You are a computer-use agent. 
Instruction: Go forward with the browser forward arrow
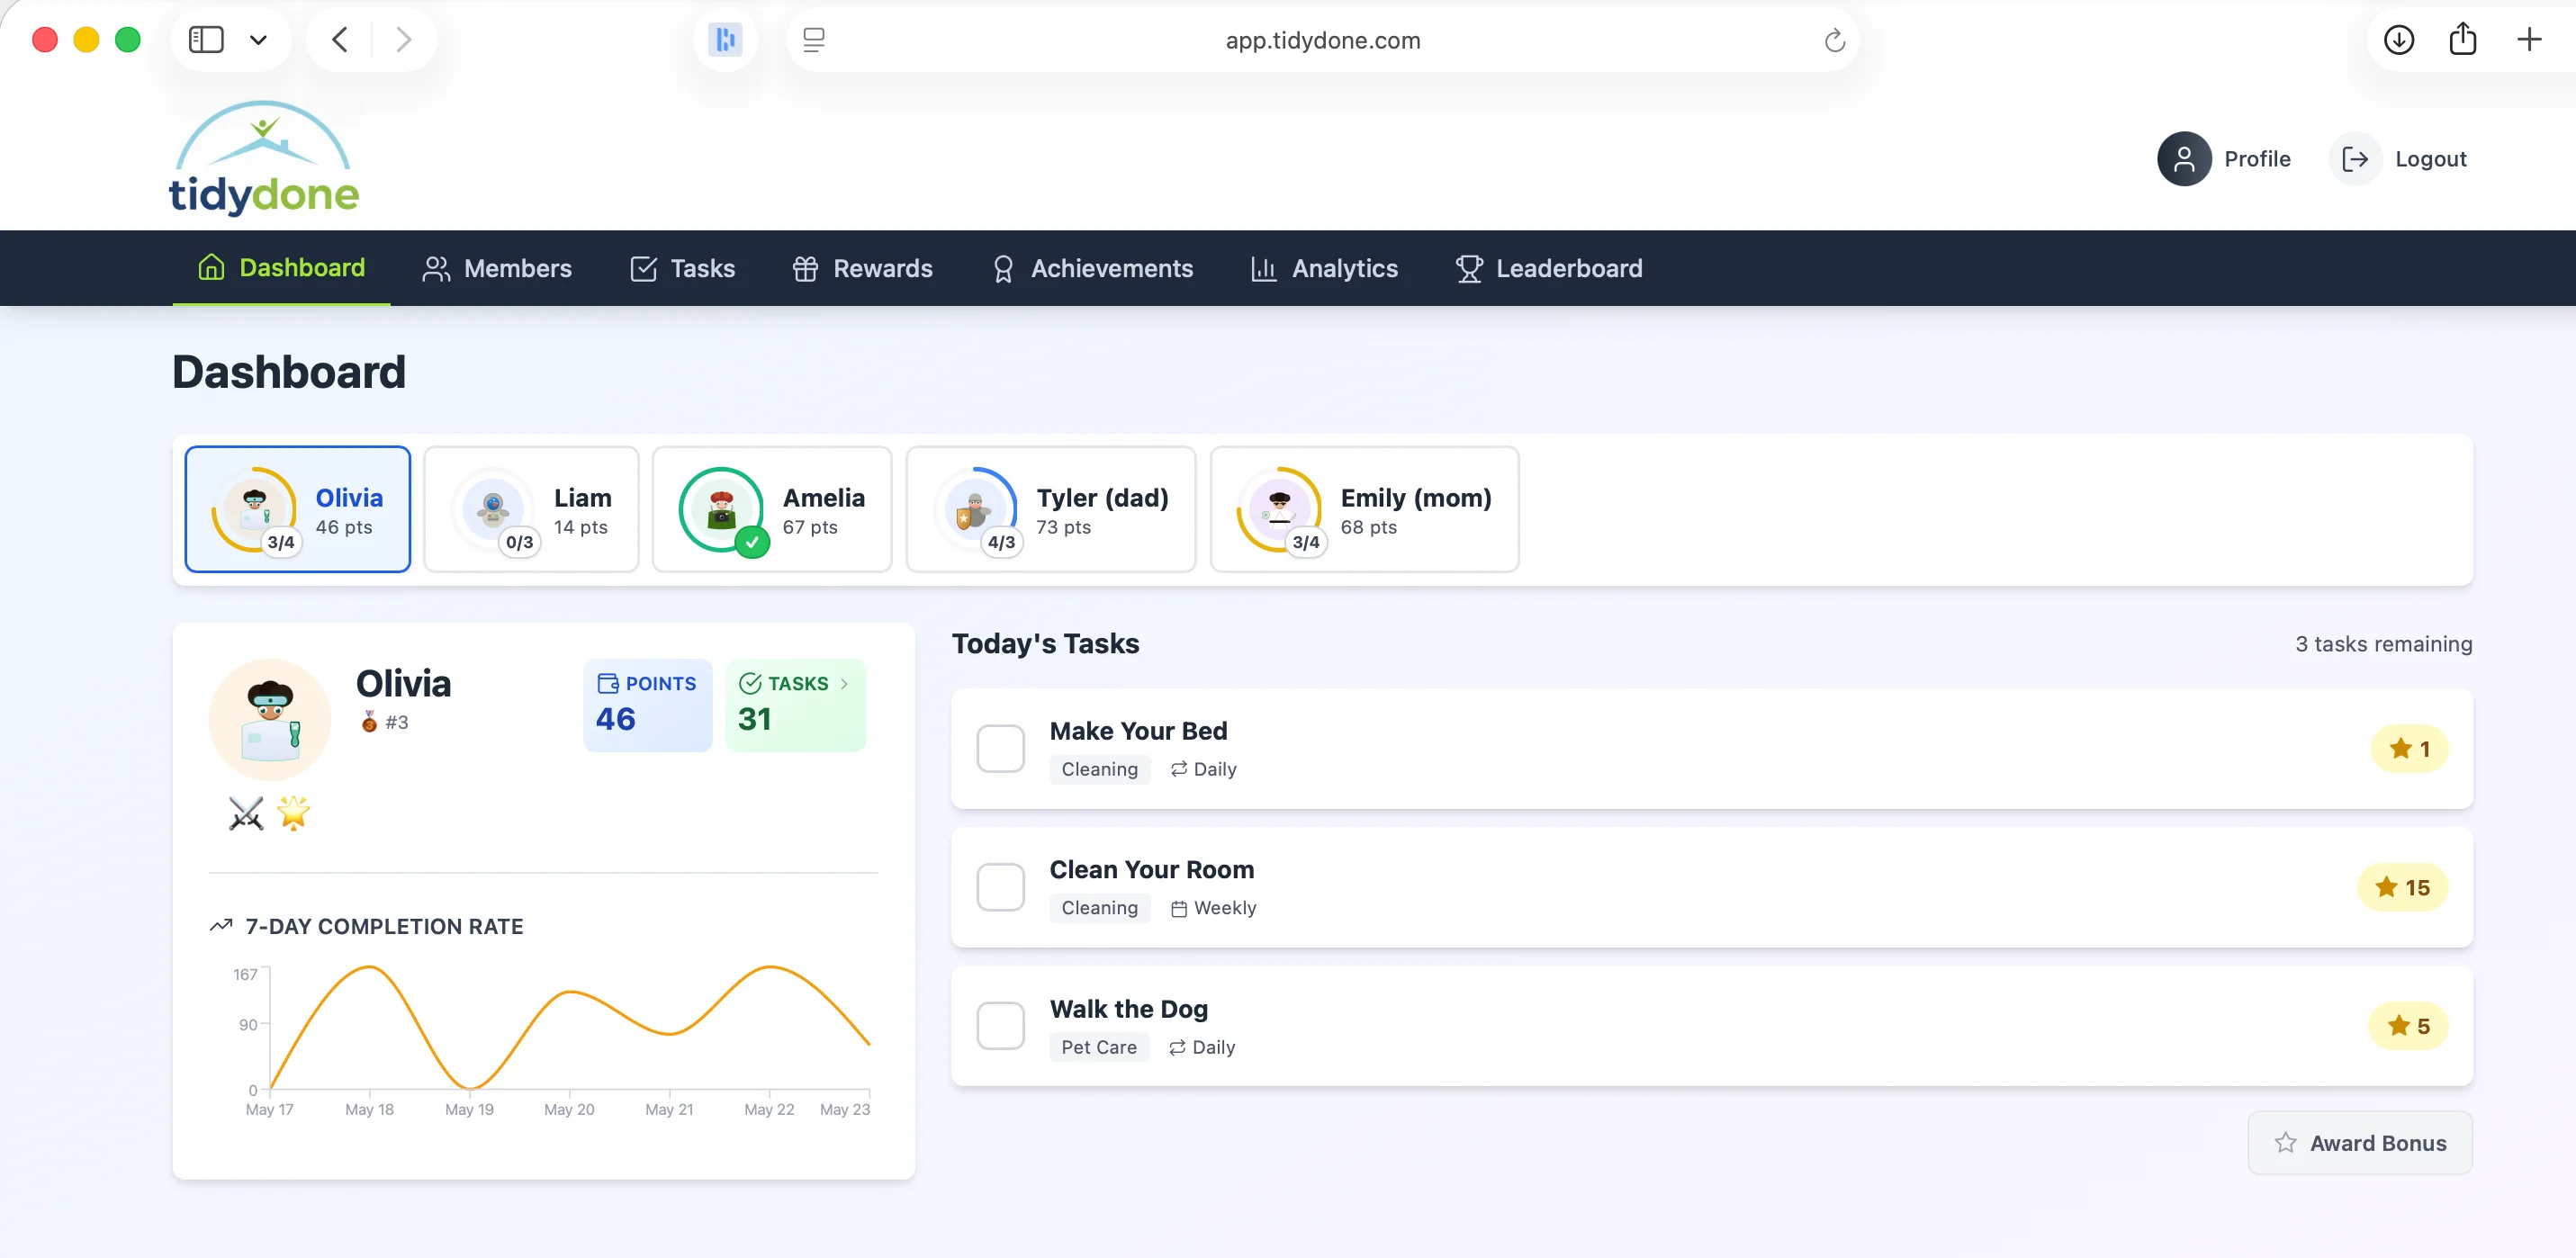pyautogui.click(x=403, y=40)
